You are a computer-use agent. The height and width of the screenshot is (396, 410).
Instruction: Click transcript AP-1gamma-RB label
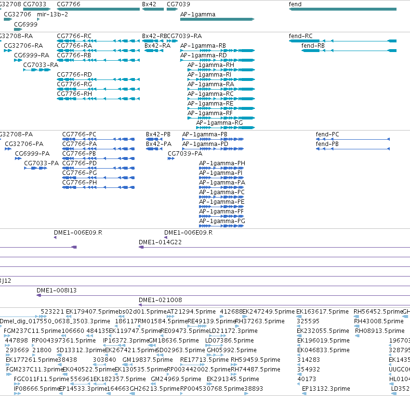(x=203, y=46)
